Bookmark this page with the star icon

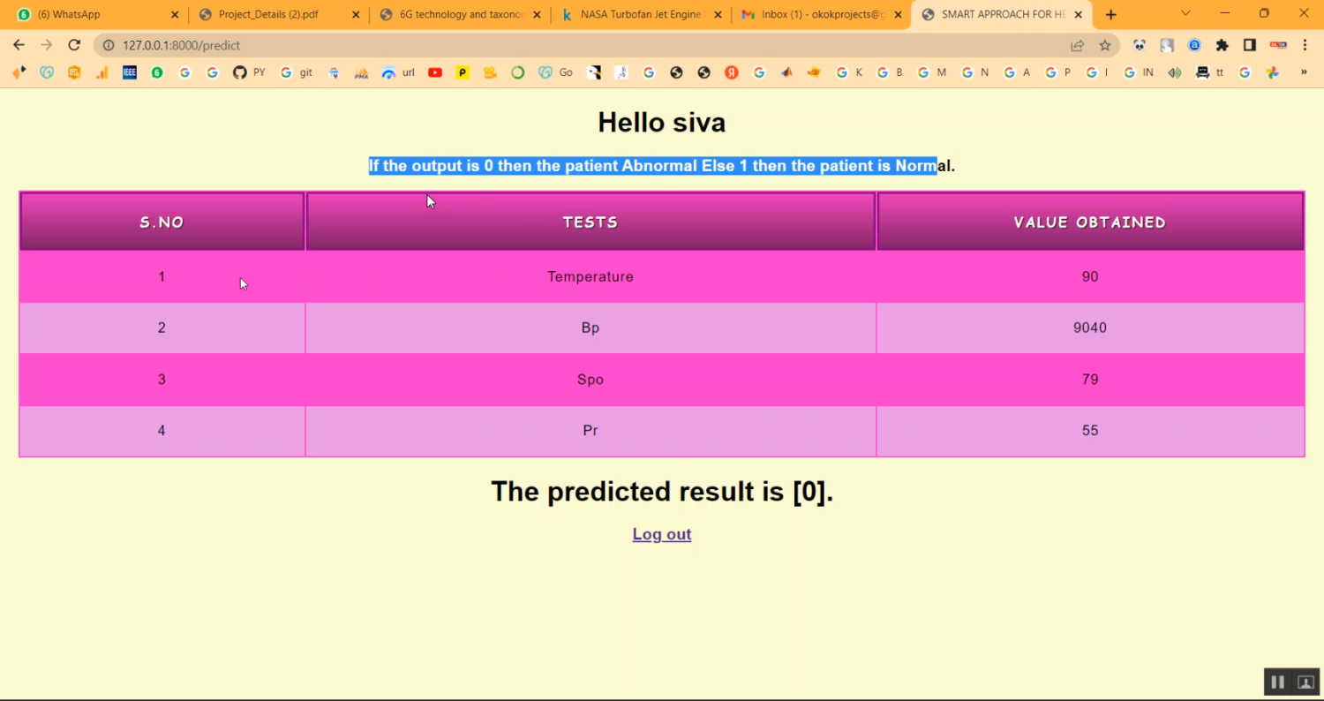(x=1104, y=45)
